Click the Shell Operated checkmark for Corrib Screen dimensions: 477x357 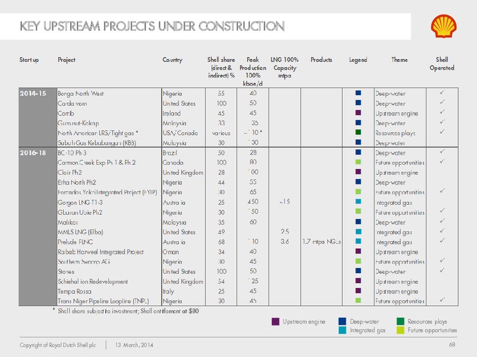pos(442,112)
